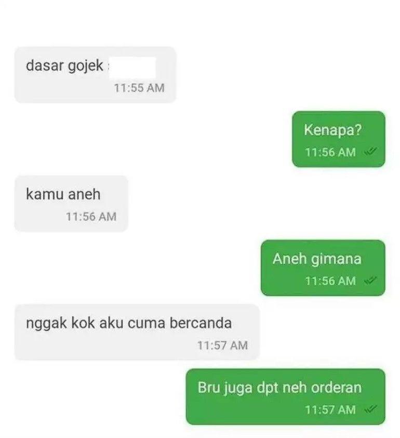Click the 11:56 AM timestamp under 'Kenapa?'
The width and height of the screenshot is (400, 438).
point(330,152)
